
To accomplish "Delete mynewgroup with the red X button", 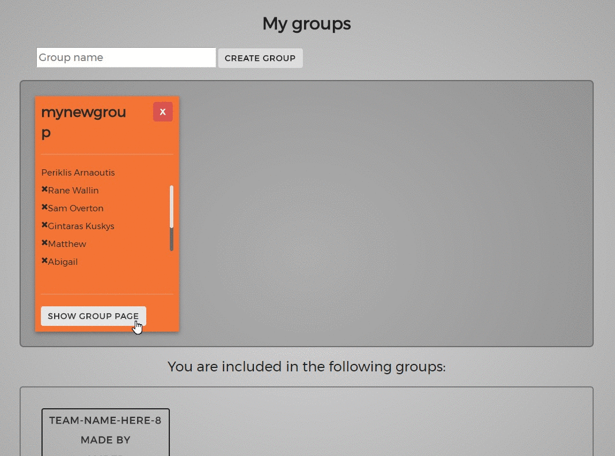I will pyautogui.click(x=163, y=112).
